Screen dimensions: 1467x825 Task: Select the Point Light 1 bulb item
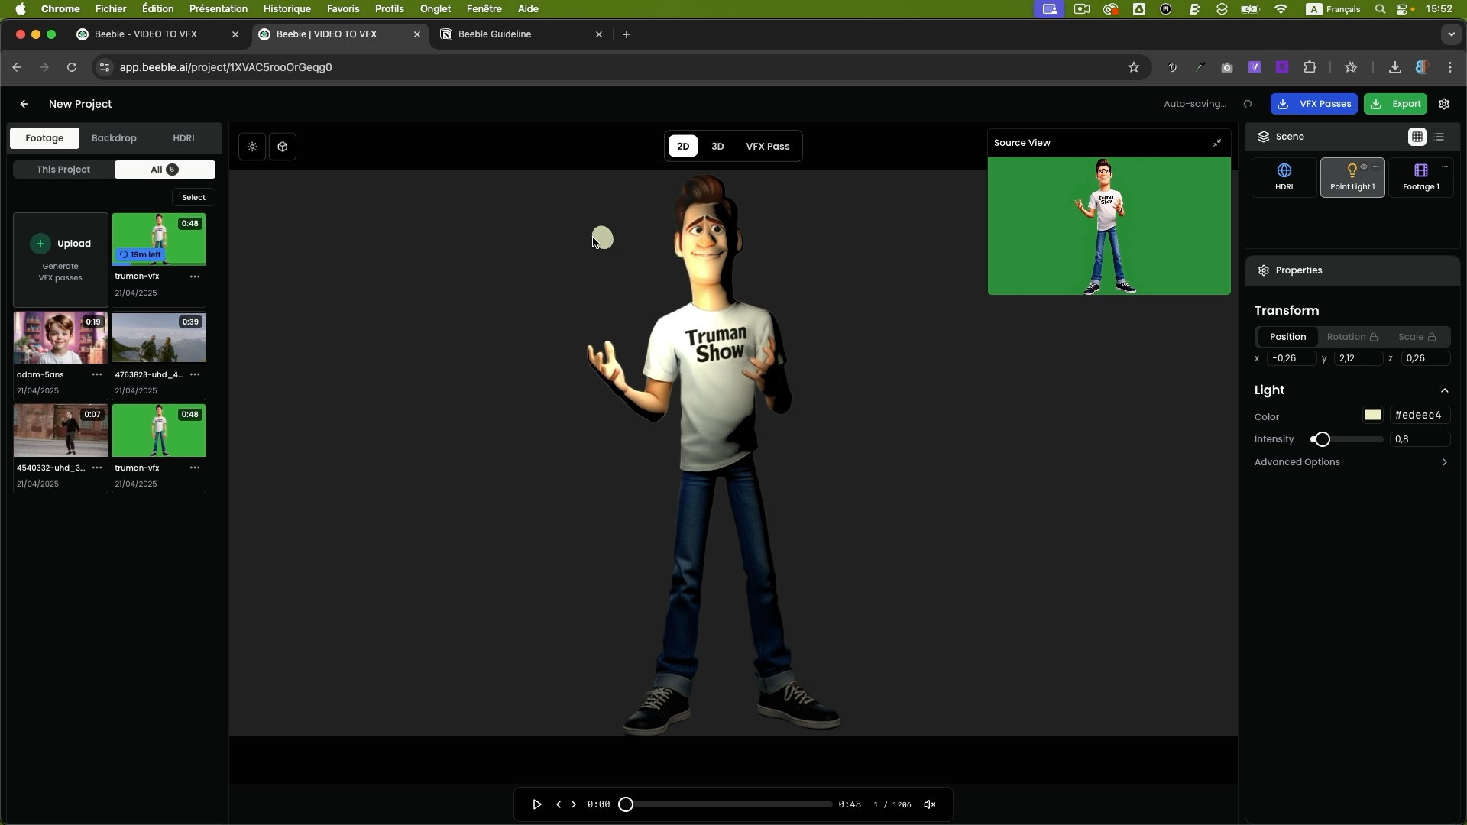tap(1352, 177)
